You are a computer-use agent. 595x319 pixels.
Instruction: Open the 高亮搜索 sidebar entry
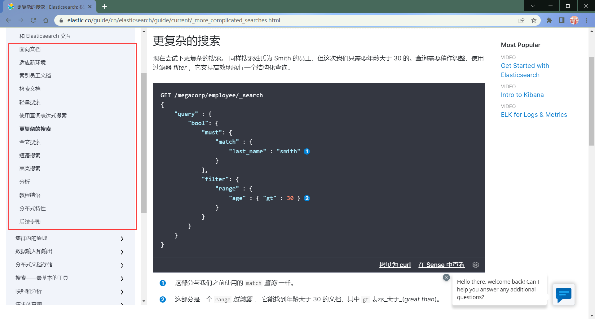coord(30,168)
